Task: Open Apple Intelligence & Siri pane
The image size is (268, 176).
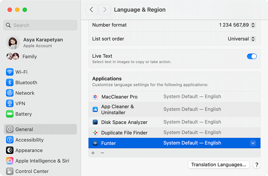Action: pyautogui.click(x=40, y=161)
